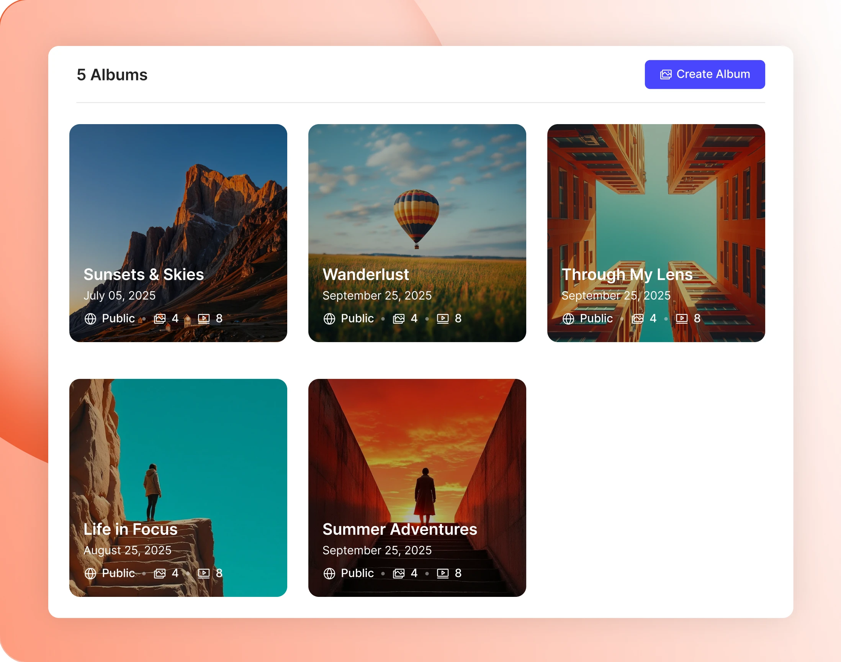This screenshot has width=841, height=662.
Task: Click the Public label on Sunsets & Skies
Action: coord(118,319)
